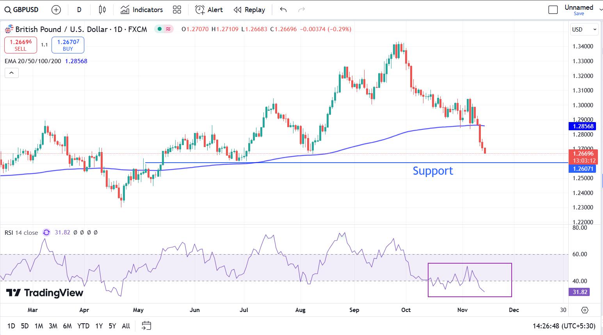Open candlestick chart style selector
603x335 pixels.
[102, 10]
